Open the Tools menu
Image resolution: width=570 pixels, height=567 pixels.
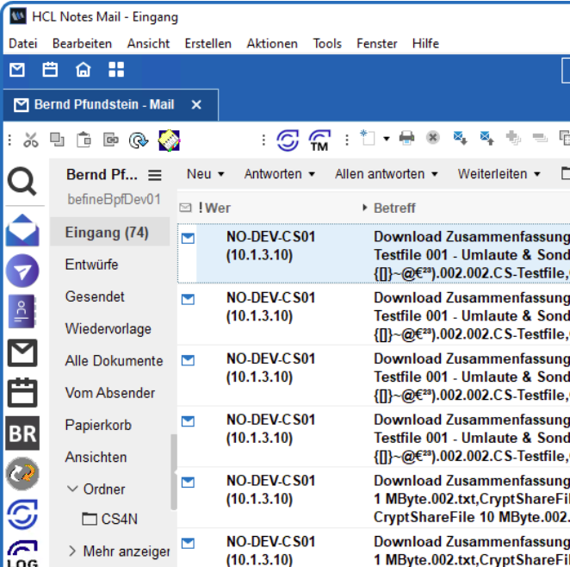tap(327, 43)
